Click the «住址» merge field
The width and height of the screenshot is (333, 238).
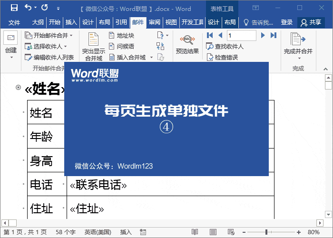pyautogui.click(x=87, y=208)
